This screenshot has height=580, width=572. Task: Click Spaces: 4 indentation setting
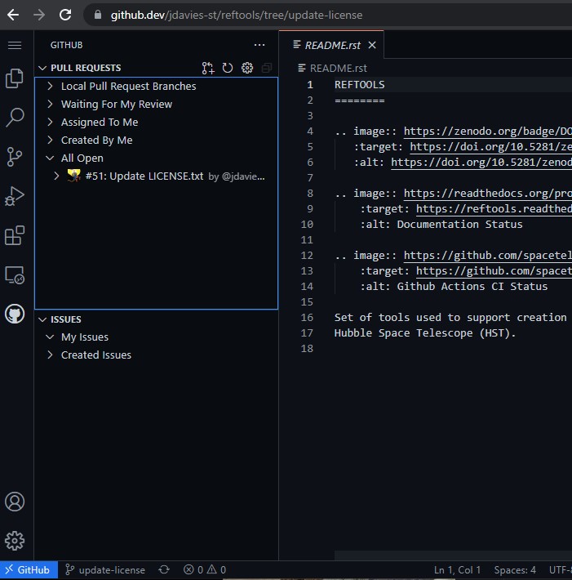pos(515,569)
